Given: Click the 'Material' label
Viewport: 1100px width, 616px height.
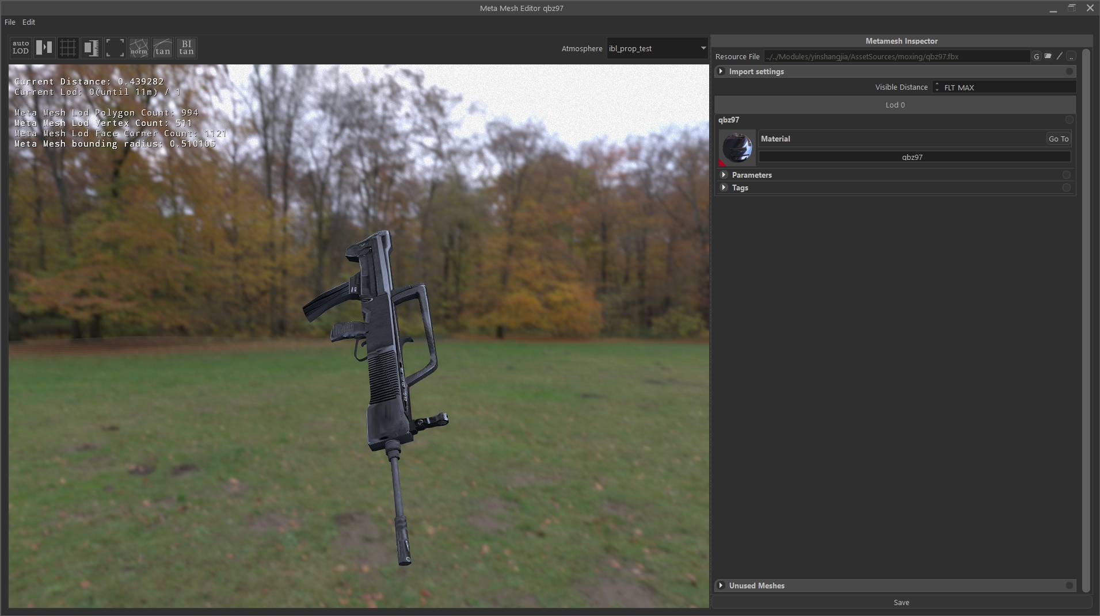Looking at the screenshot, I should 775,139.
